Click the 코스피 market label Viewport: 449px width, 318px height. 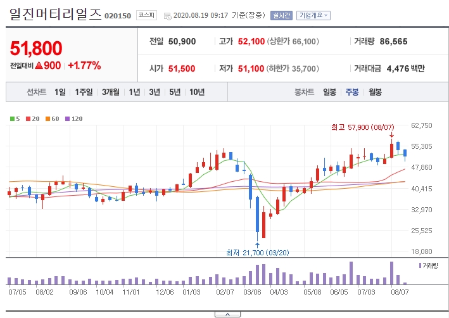pyautogui.click(x=146, y=15)
